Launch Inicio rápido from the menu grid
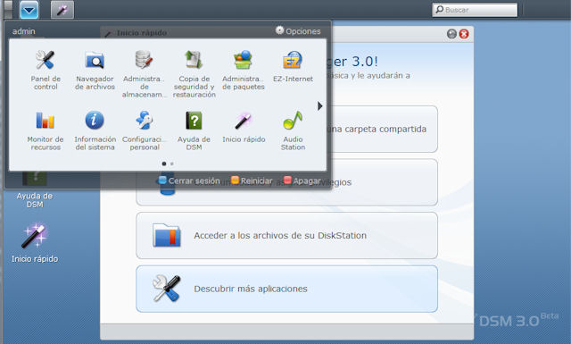The width and height of the screenshot is (571, 344). point(244,127)
